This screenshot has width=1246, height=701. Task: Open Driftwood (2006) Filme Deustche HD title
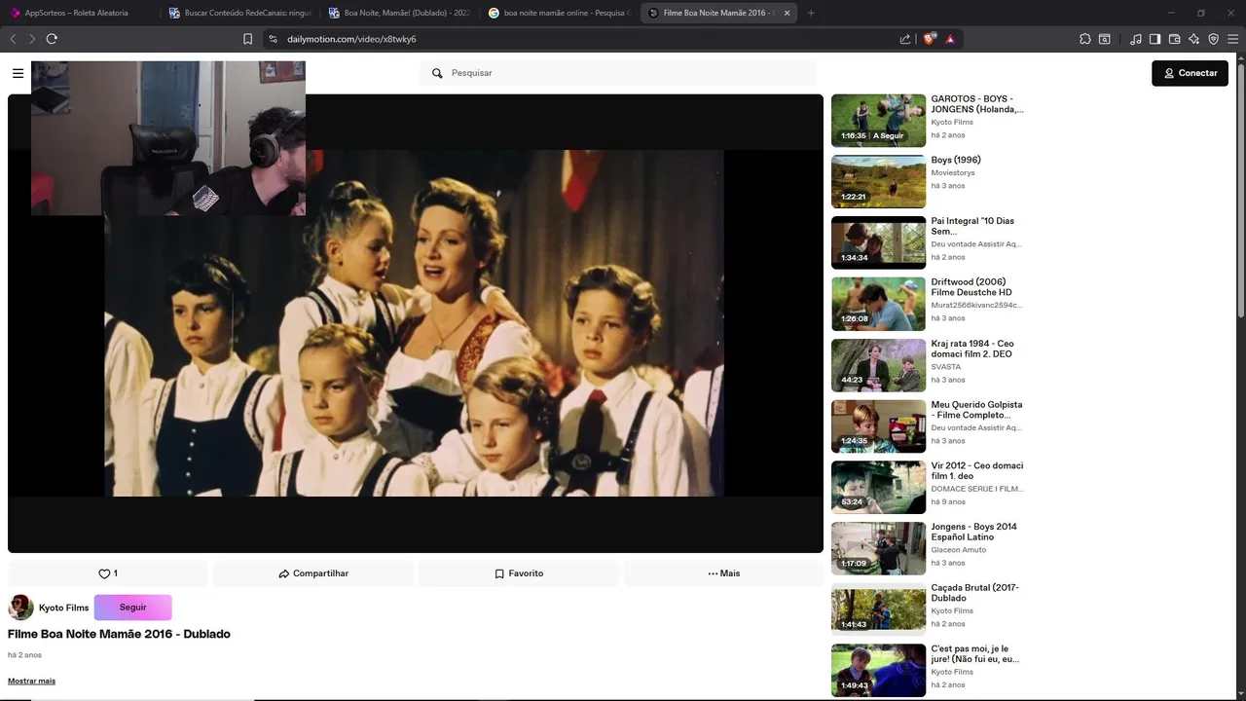pyautogui.click(x=971, y=287)
